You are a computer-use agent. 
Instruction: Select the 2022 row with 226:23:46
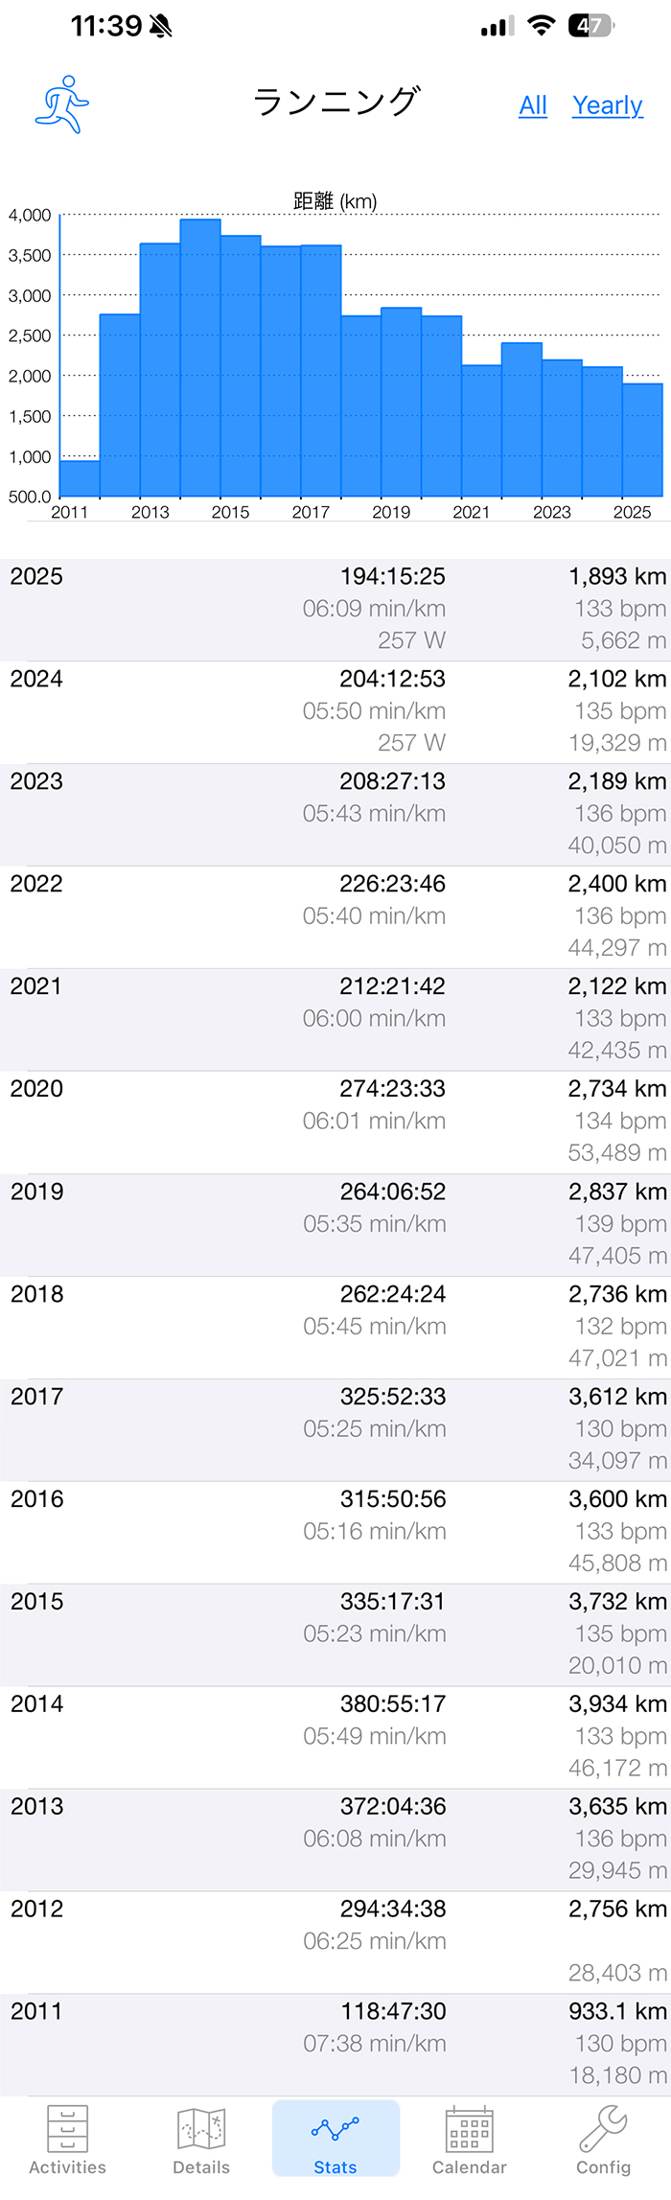click(x=335, y=916)
